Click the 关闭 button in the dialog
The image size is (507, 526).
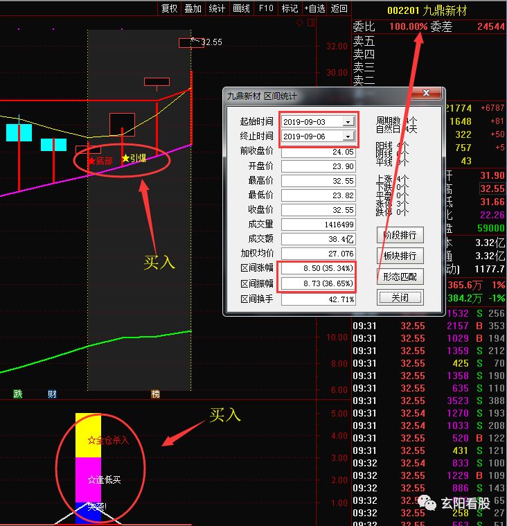tap(400, 297)
